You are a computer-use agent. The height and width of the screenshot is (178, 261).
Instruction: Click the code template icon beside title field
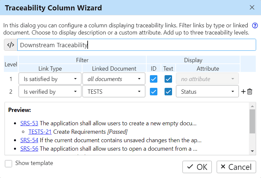pyautogui.click(x=11, y=45)
